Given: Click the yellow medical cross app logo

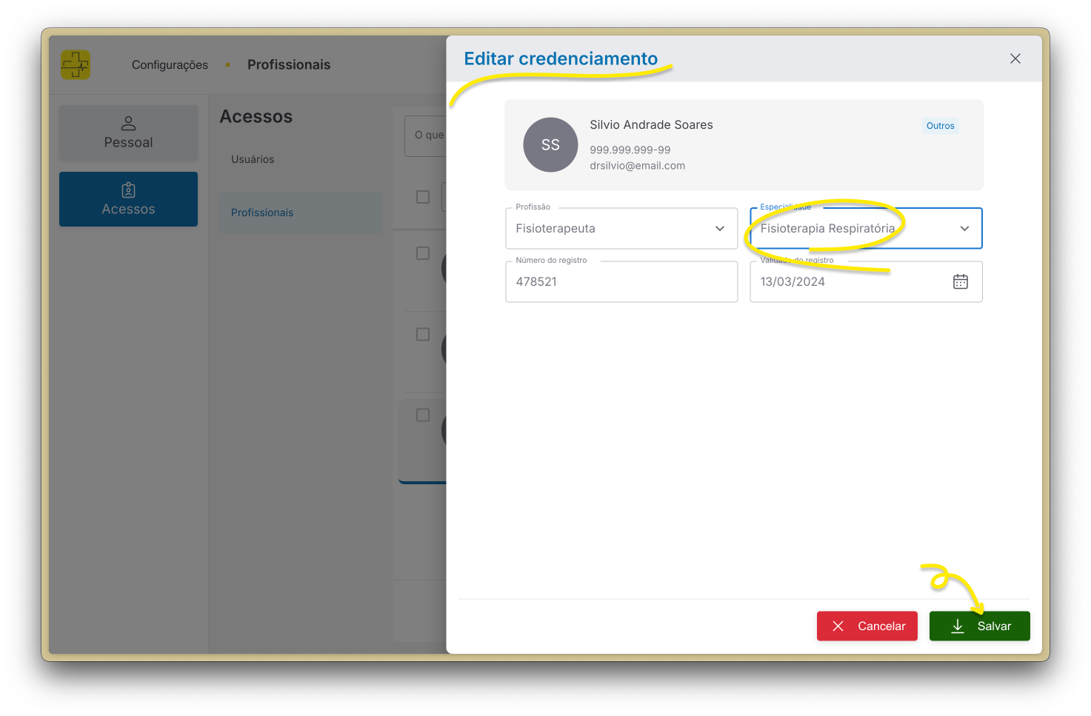Looking at the screenshot, I should pyautogui.click(x=76, y=65).
